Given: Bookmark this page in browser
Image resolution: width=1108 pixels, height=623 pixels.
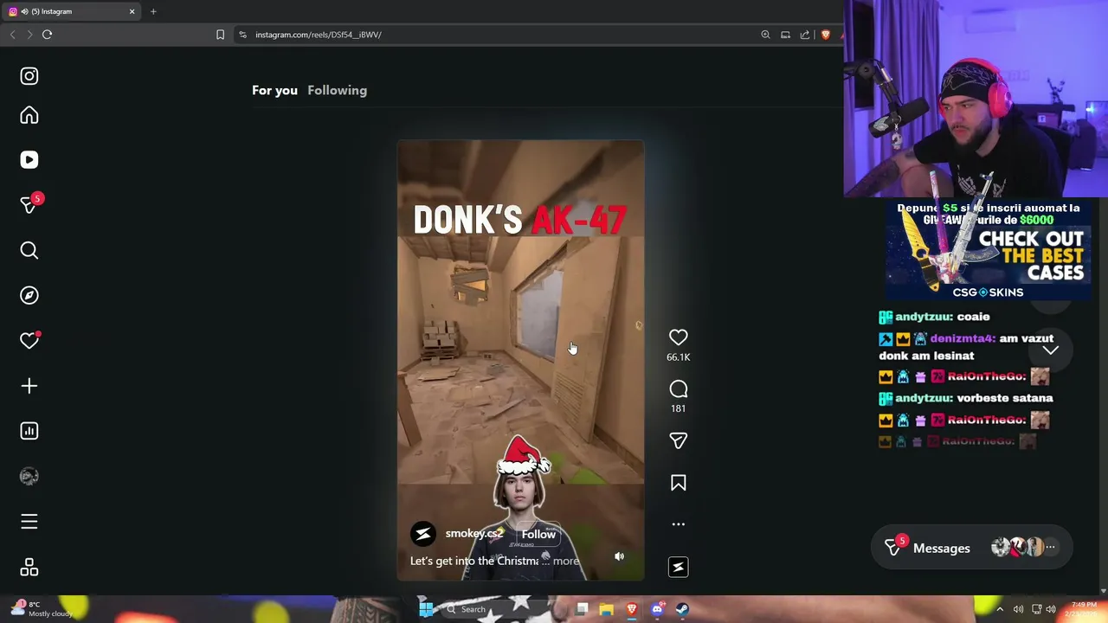Looking at the screenshot, I should click(x=220, y=35).
